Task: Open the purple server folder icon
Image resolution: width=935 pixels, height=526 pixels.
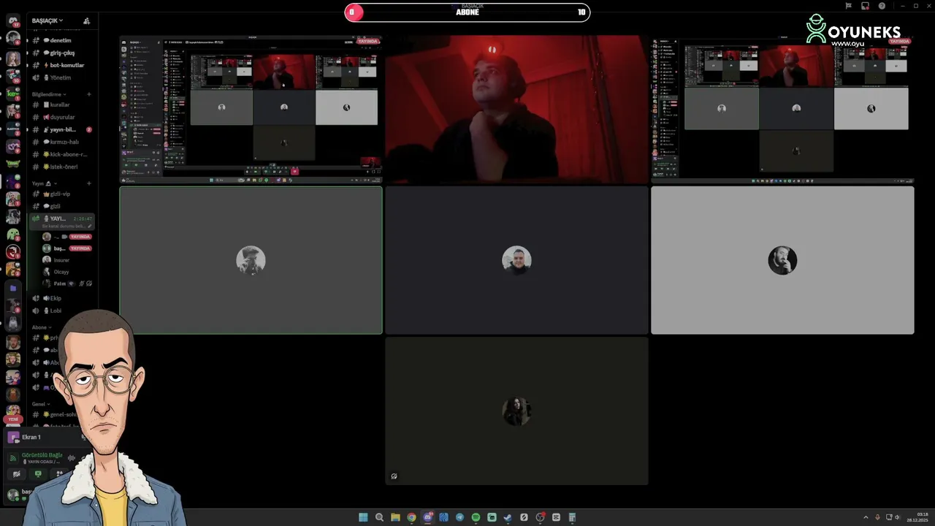Action: 12,288
